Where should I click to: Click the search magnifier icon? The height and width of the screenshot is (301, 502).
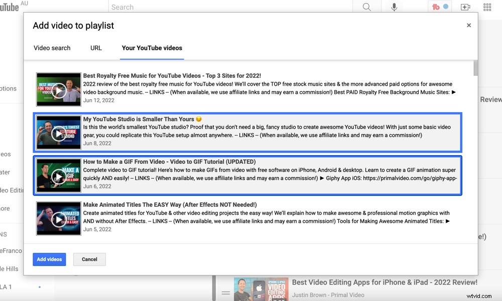367,7
